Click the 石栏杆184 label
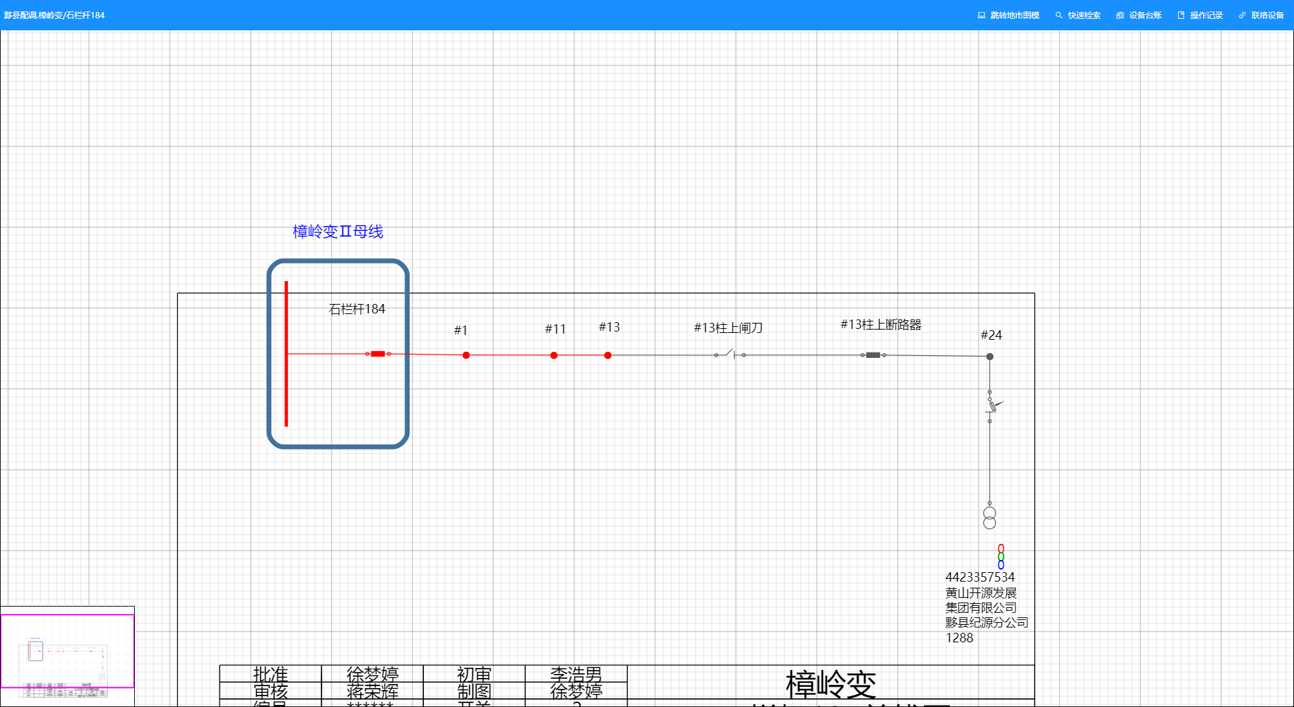This screenshot has width=1294, height=707. (x=357, y=309)
